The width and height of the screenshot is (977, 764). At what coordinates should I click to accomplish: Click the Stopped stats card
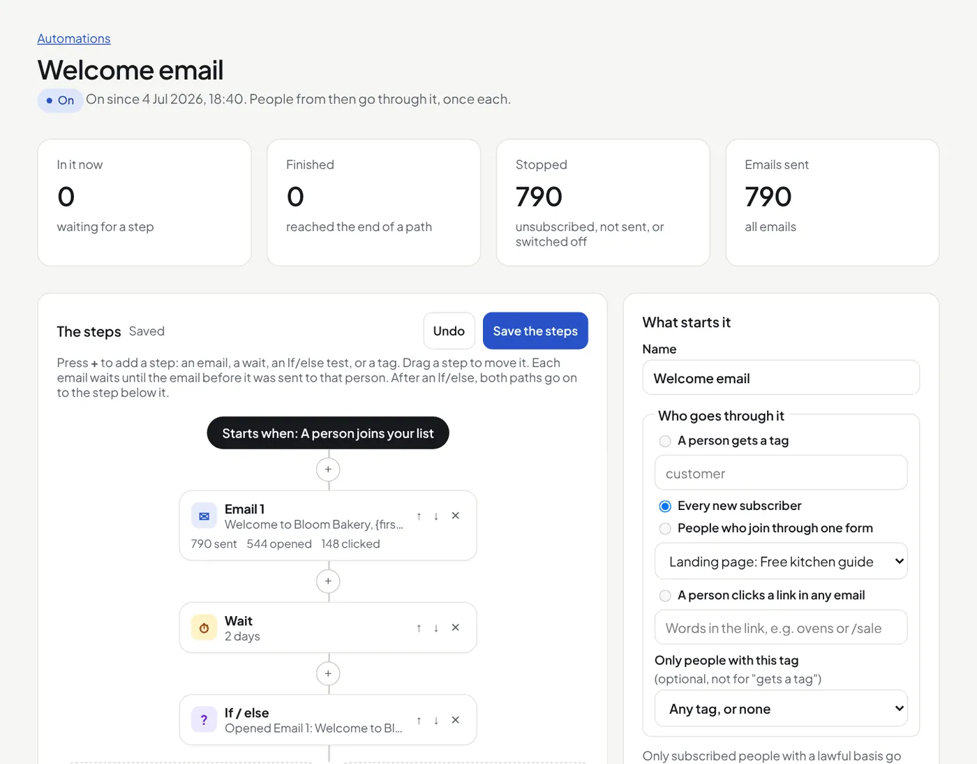(603, 202)
